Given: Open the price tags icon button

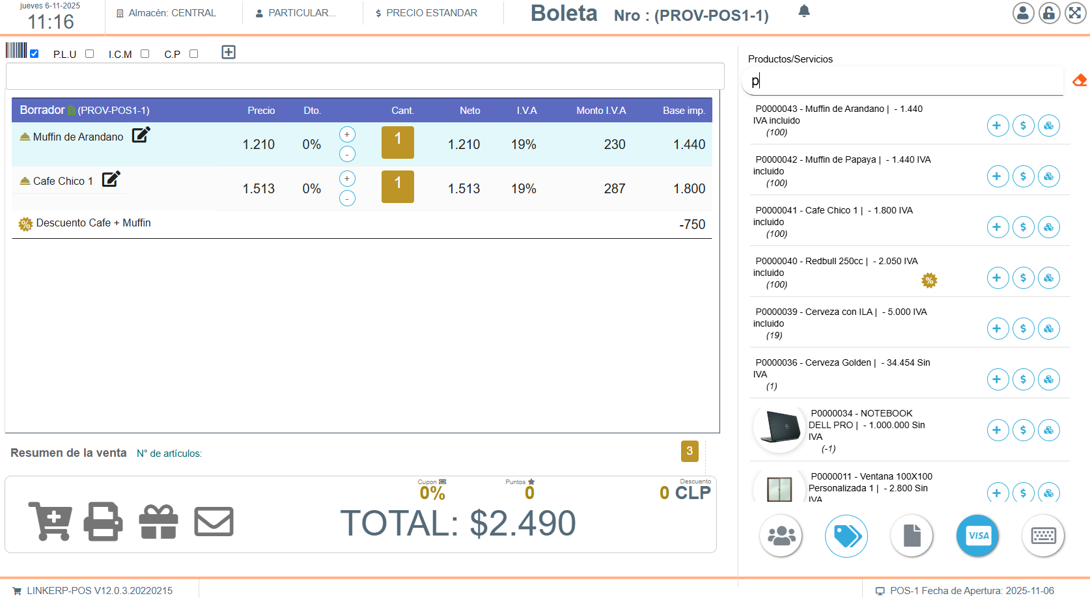Looking at the screenshot, I should (846, 536).
